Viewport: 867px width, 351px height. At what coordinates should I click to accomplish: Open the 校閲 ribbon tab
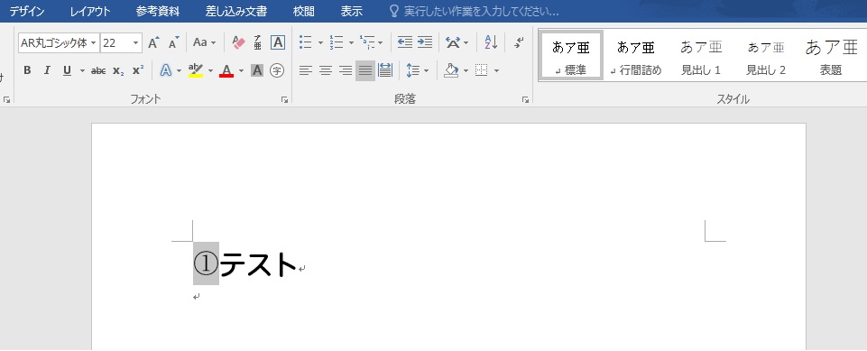click(303, 11)
